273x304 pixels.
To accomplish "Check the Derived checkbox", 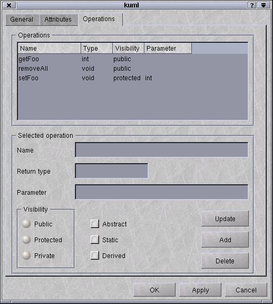I will click(95, 255).
